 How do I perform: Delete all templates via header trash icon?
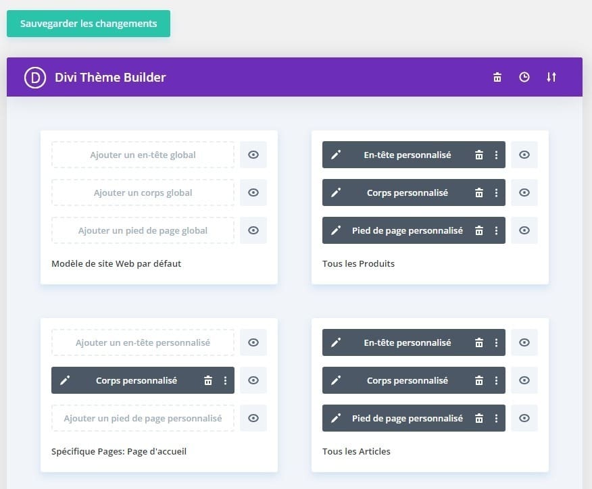pyautogui.click(x=497, y=77)
